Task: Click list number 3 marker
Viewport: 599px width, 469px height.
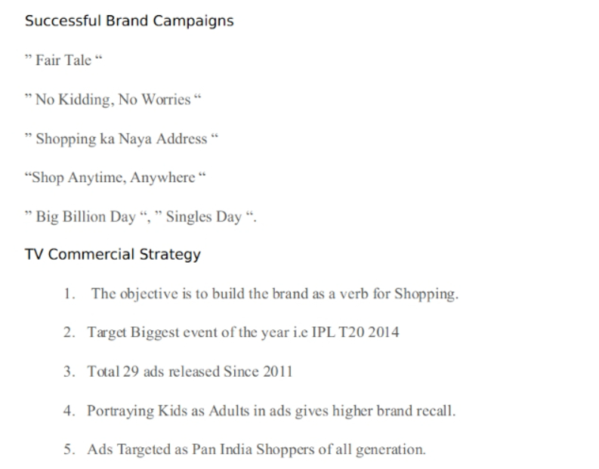Action: pos(69,372)
